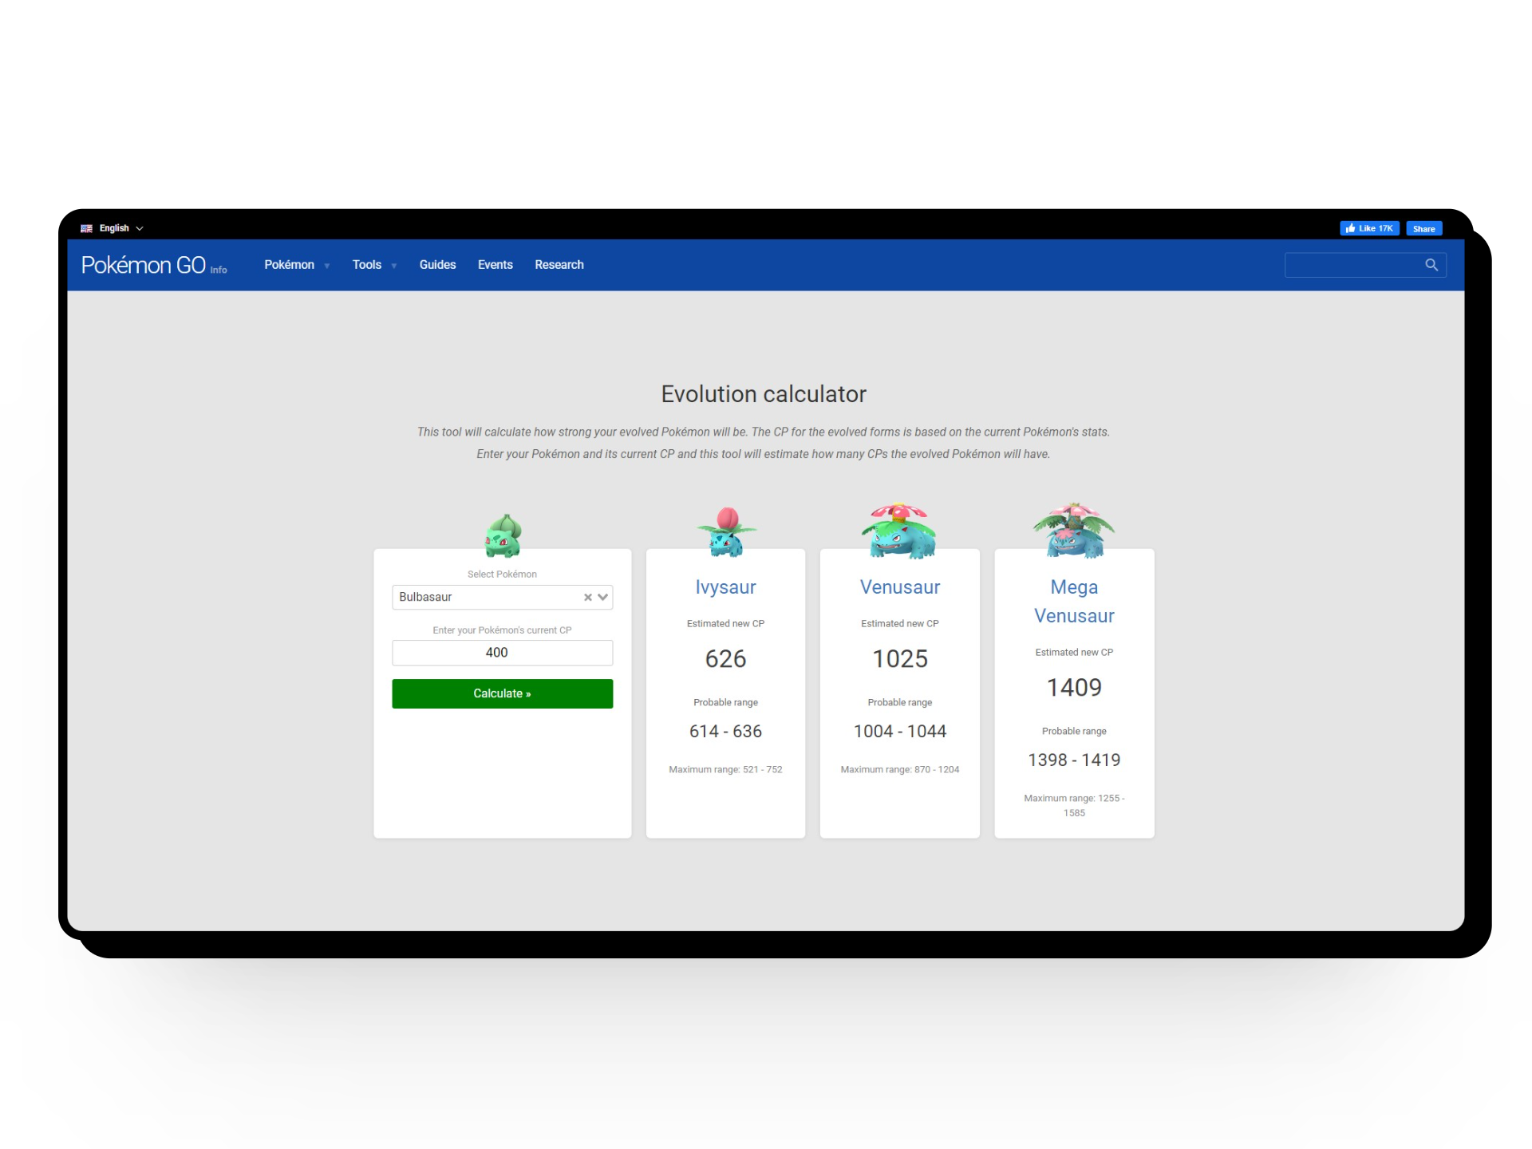Click the current CP input field
The height and width of the screenshot is (1149, 1532).
pyautogui.click(x=502, y=653)
